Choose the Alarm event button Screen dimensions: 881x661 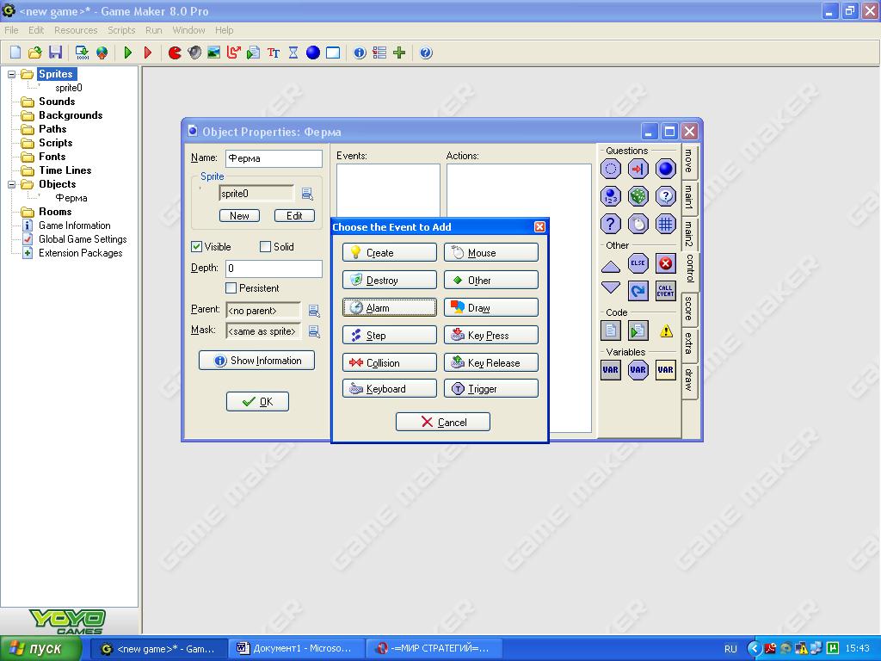[x=390, y=307]
